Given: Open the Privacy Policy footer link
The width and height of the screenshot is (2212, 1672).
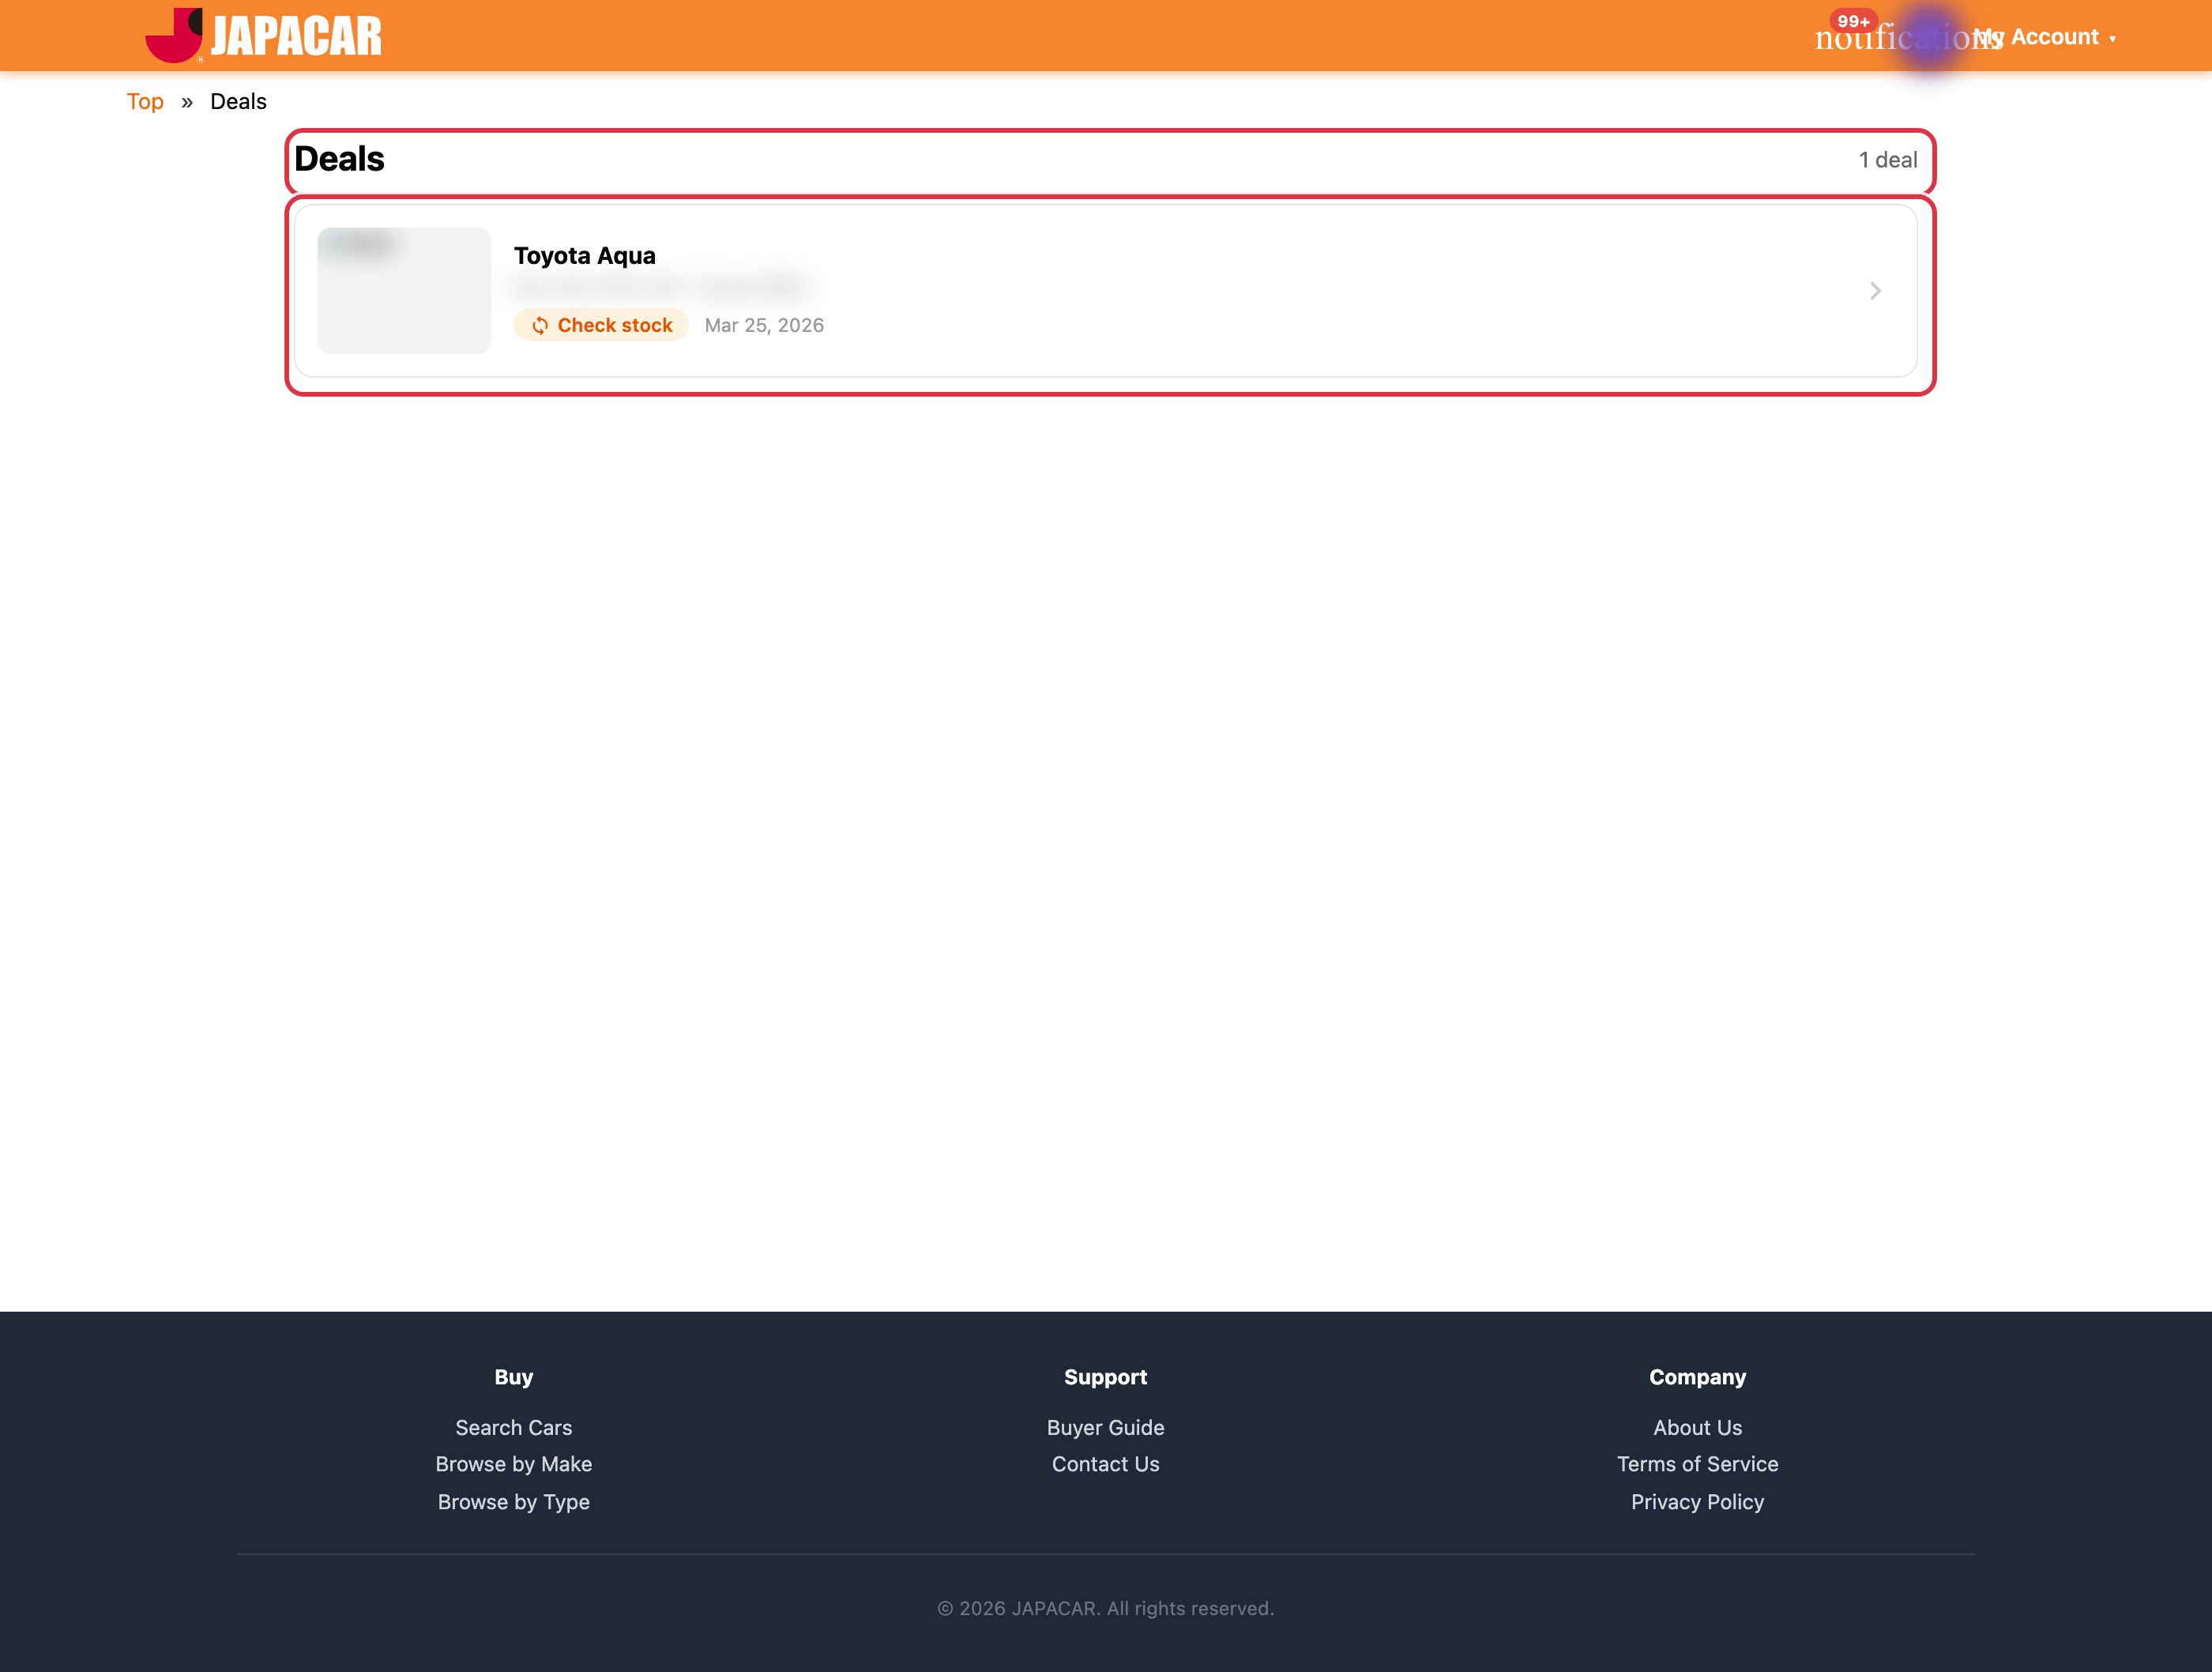Looking at the screenshot, I should 1698,1502.
